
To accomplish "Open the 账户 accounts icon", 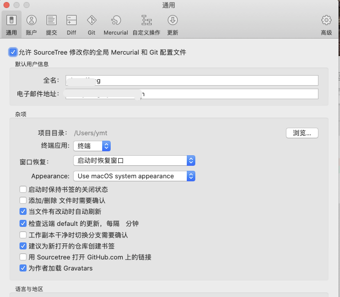I will (32, 20).
